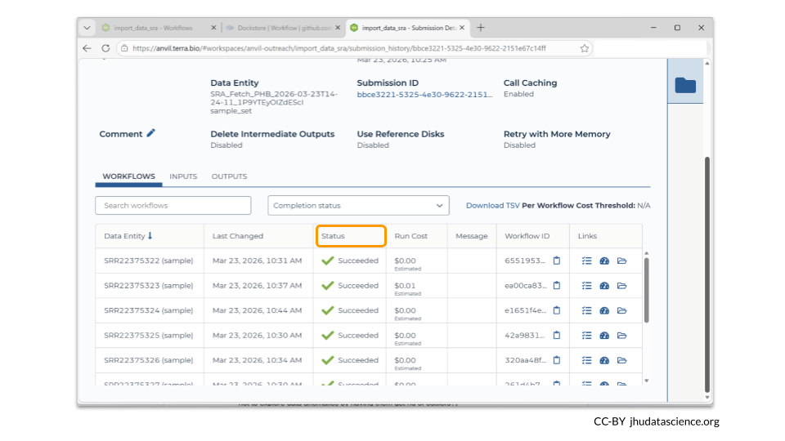The height and width of the screenshot is (441, 785).
Task: Click the folder icon in right sidebar
Action: (685, 85)
